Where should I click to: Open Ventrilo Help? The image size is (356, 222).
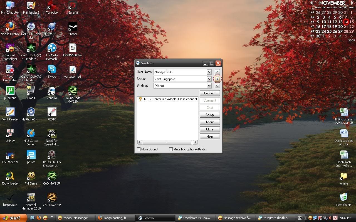(x=210, y=137)
